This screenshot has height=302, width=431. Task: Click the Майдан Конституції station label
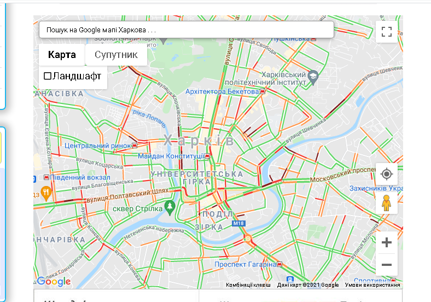(x=171, y=156)
